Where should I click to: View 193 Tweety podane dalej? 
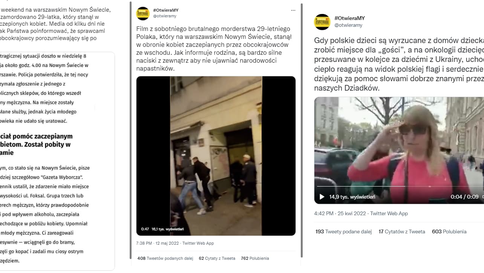[x=343, y=231]
